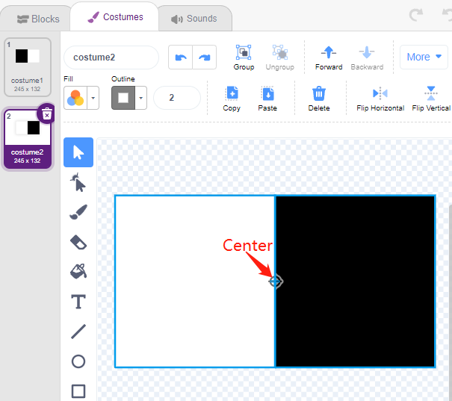452x401 pixels.
Task: Flip the selection vertically
Action: click(x=431, y=99)
